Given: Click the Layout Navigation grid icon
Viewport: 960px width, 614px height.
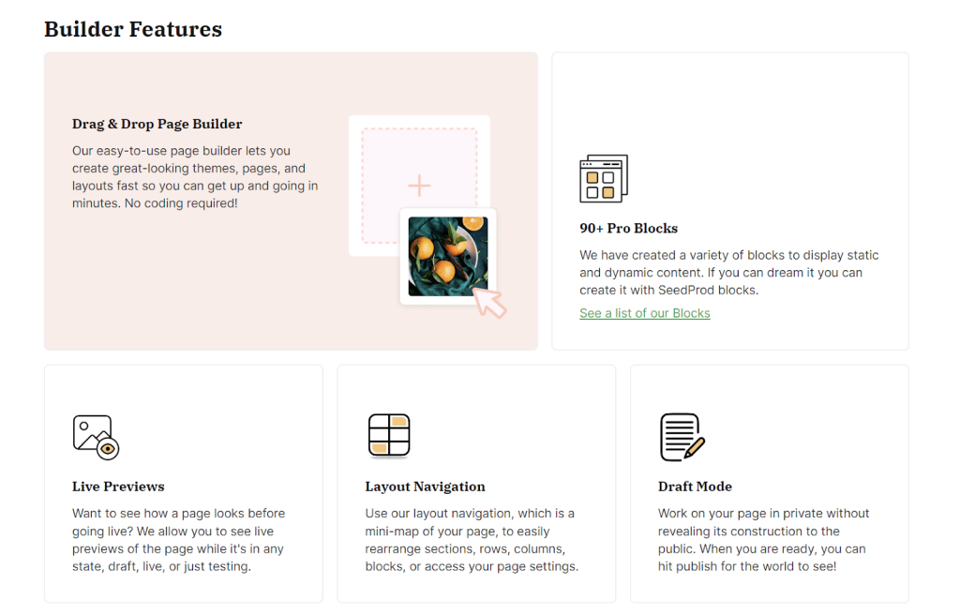Looking at the screenshot, I should (x=389, y=436).
